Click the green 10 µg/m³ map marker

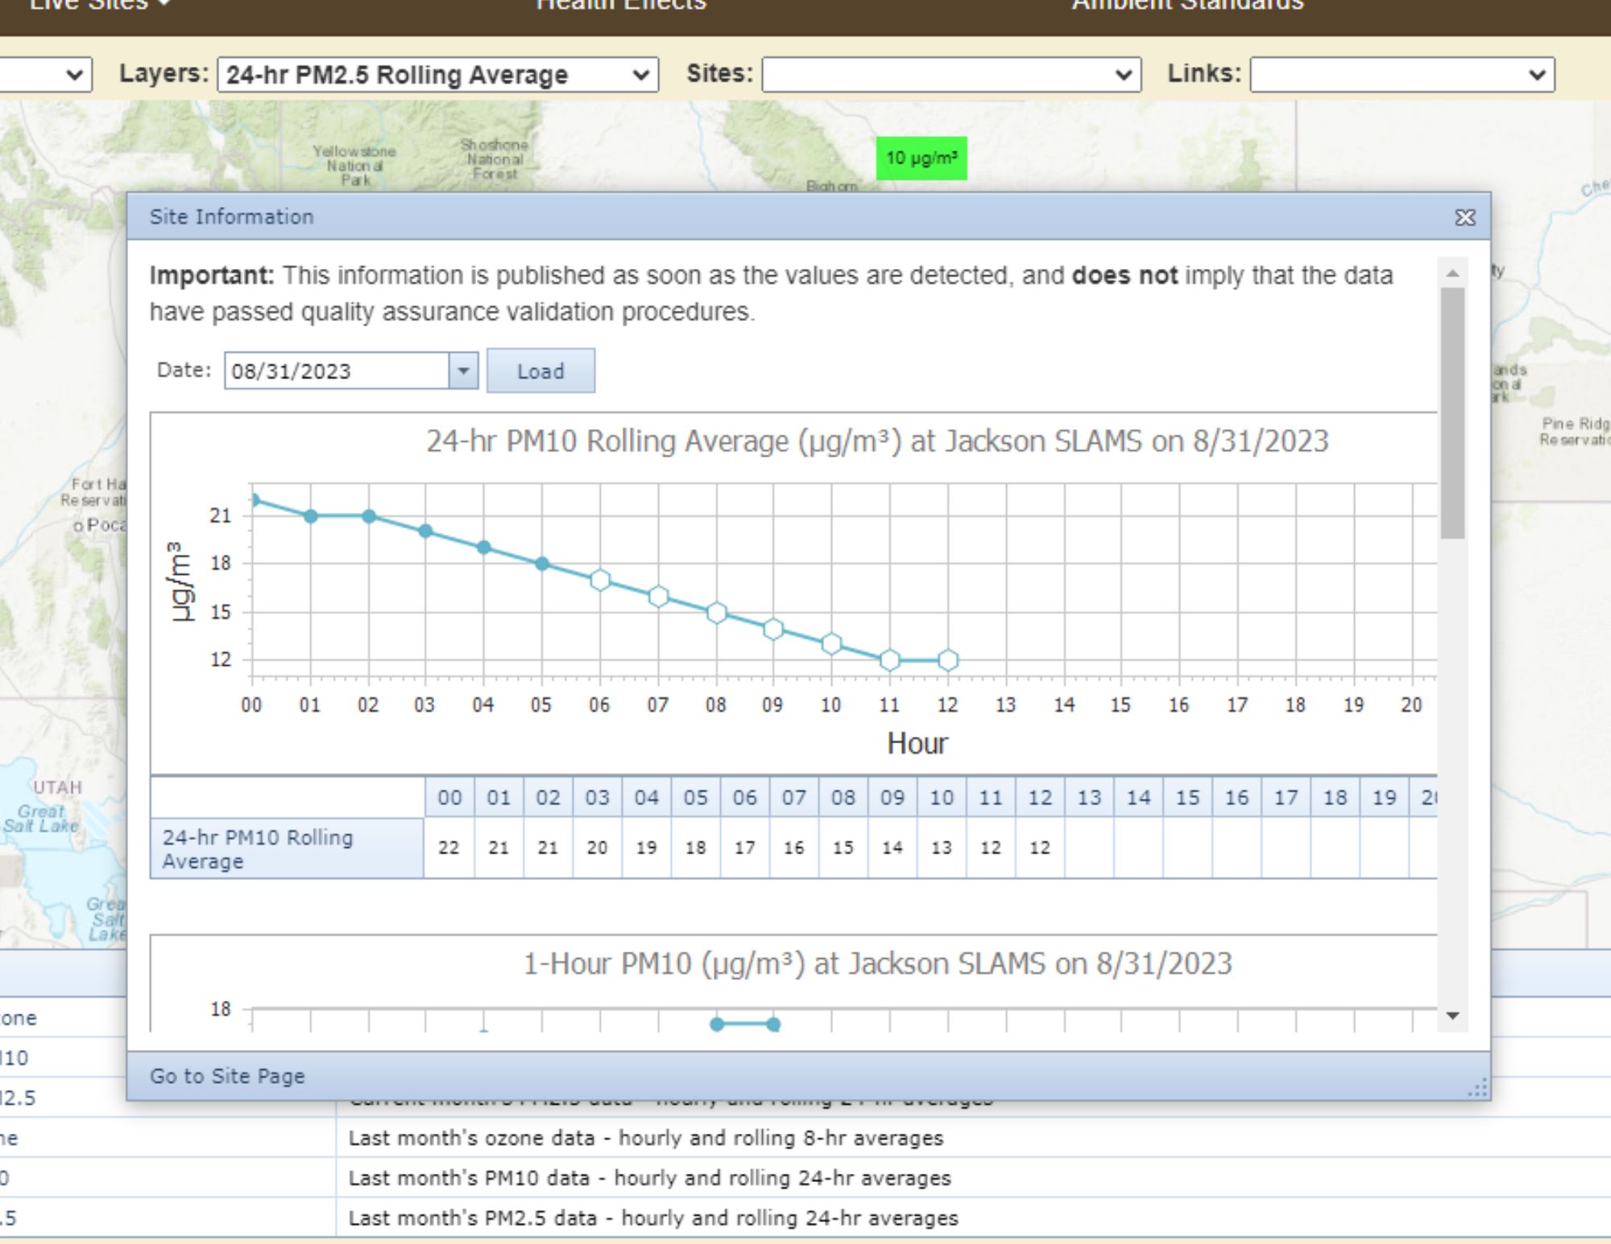[921, 158]
